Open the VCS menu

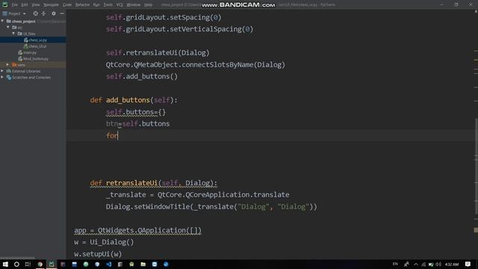119,5
